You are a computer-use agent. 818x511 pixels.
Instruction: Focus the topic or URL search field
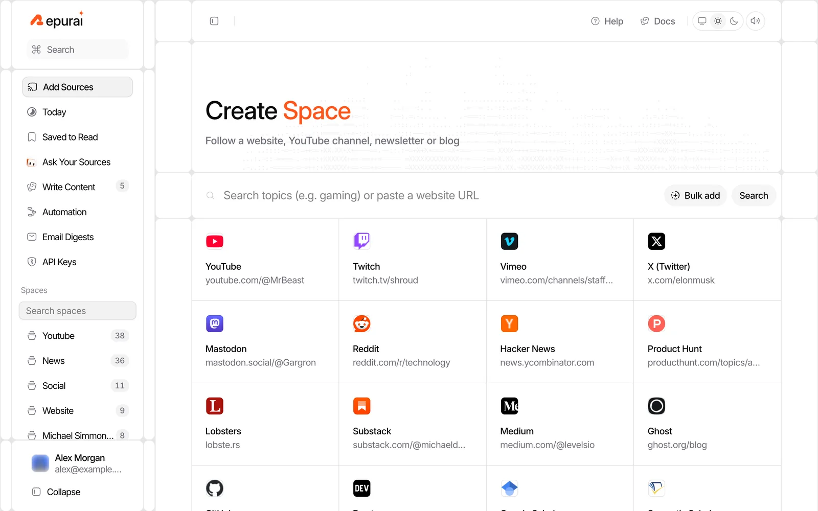click(429, 195)
